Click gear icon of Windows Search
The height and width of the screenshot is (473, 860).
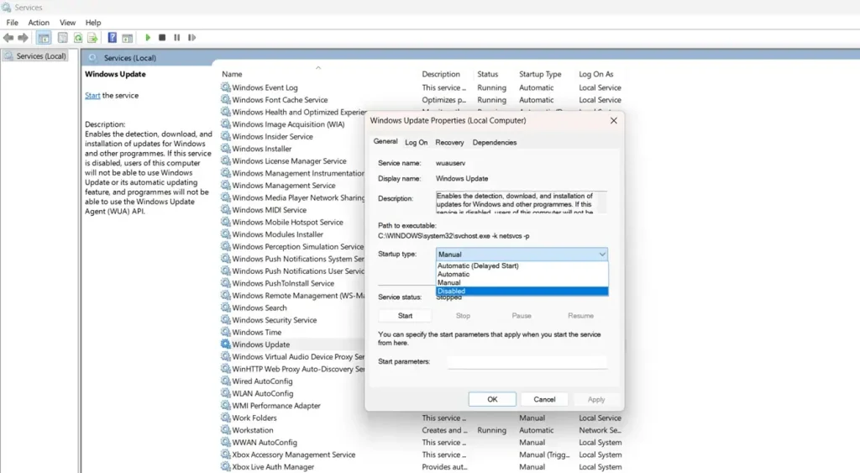tap(225, 307)
